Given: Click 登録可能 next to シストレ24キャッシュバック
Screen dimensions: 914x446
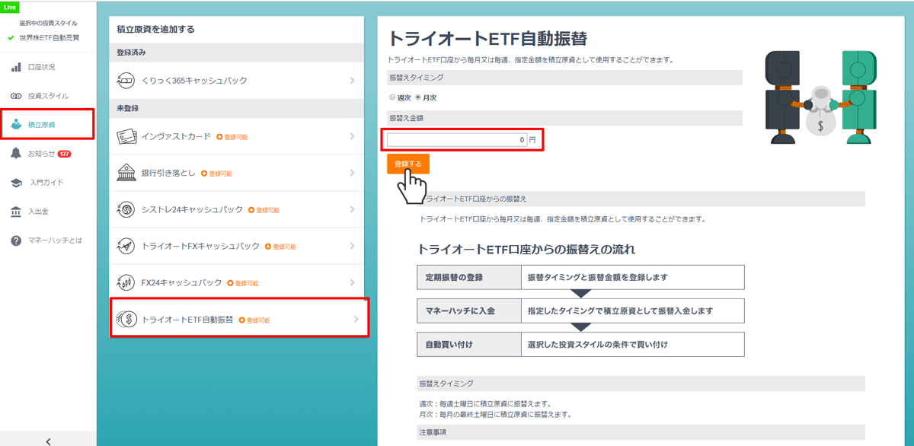Looking at the screenshot, I should pyautogui.click(x=264, y=210).
